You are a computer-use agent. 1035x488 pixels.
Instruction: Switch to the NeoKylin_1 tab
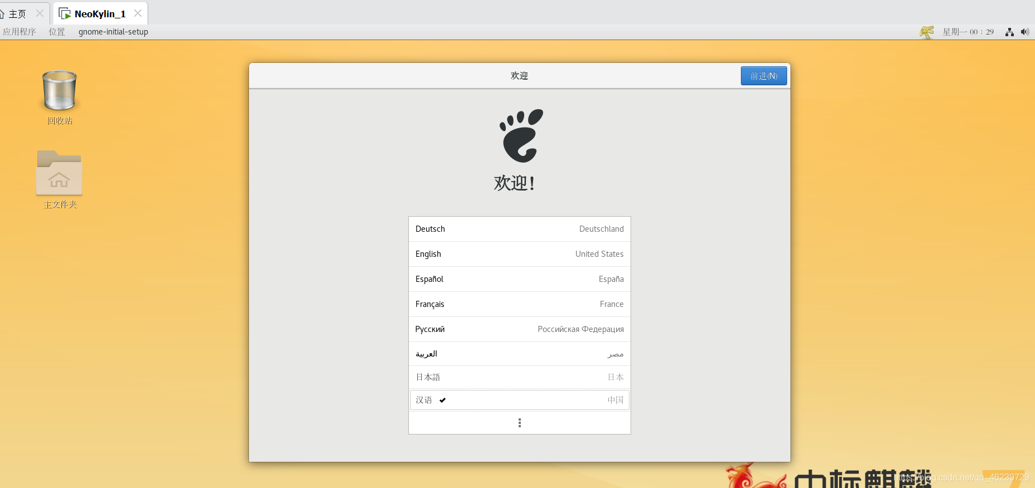tap(100, 13)
